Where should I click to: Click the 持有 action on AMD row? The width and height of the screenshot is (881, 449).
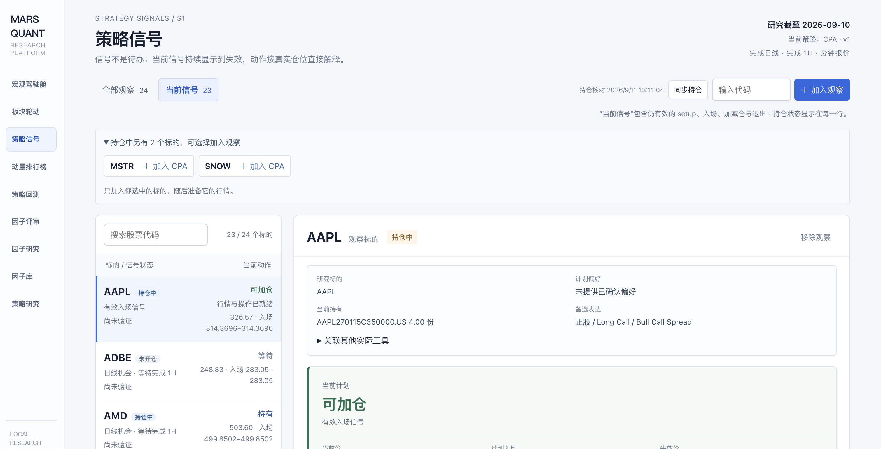point(265,414)
